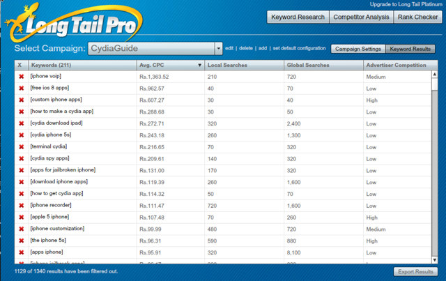Select the Keyword Results tab
Viewport: 446px width, 281px height.
[410, 49]
